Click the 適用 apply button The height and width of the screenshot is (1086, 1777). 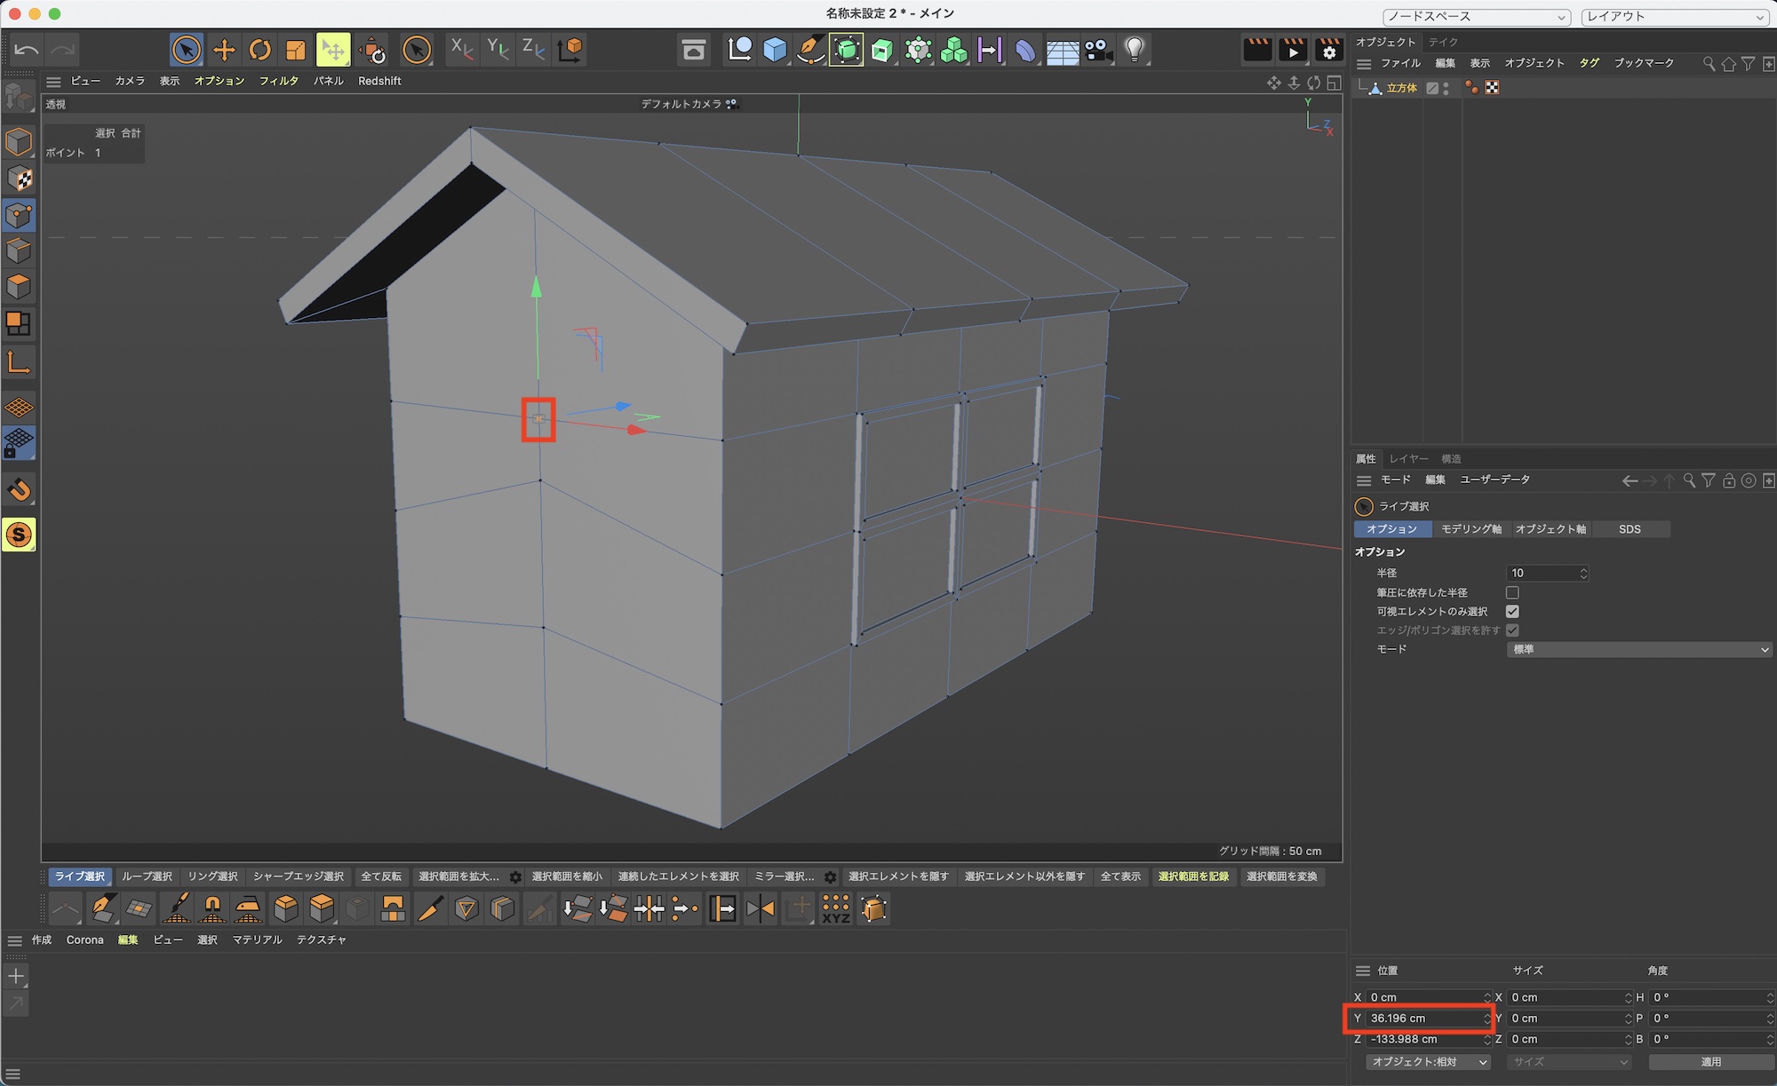1710,1061
